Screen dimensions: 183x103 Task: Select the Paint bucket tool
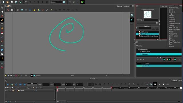point(2,33)
